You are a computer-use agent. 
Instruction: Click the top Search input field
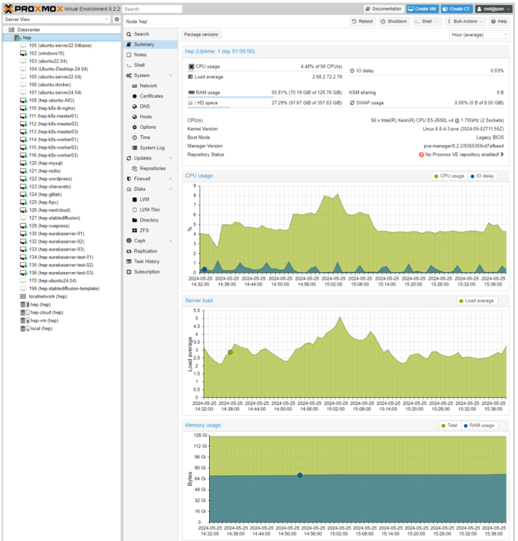[x=152, y=9]
